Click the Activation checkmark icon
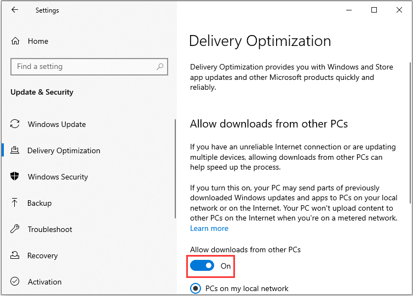 tap(15, 282)
